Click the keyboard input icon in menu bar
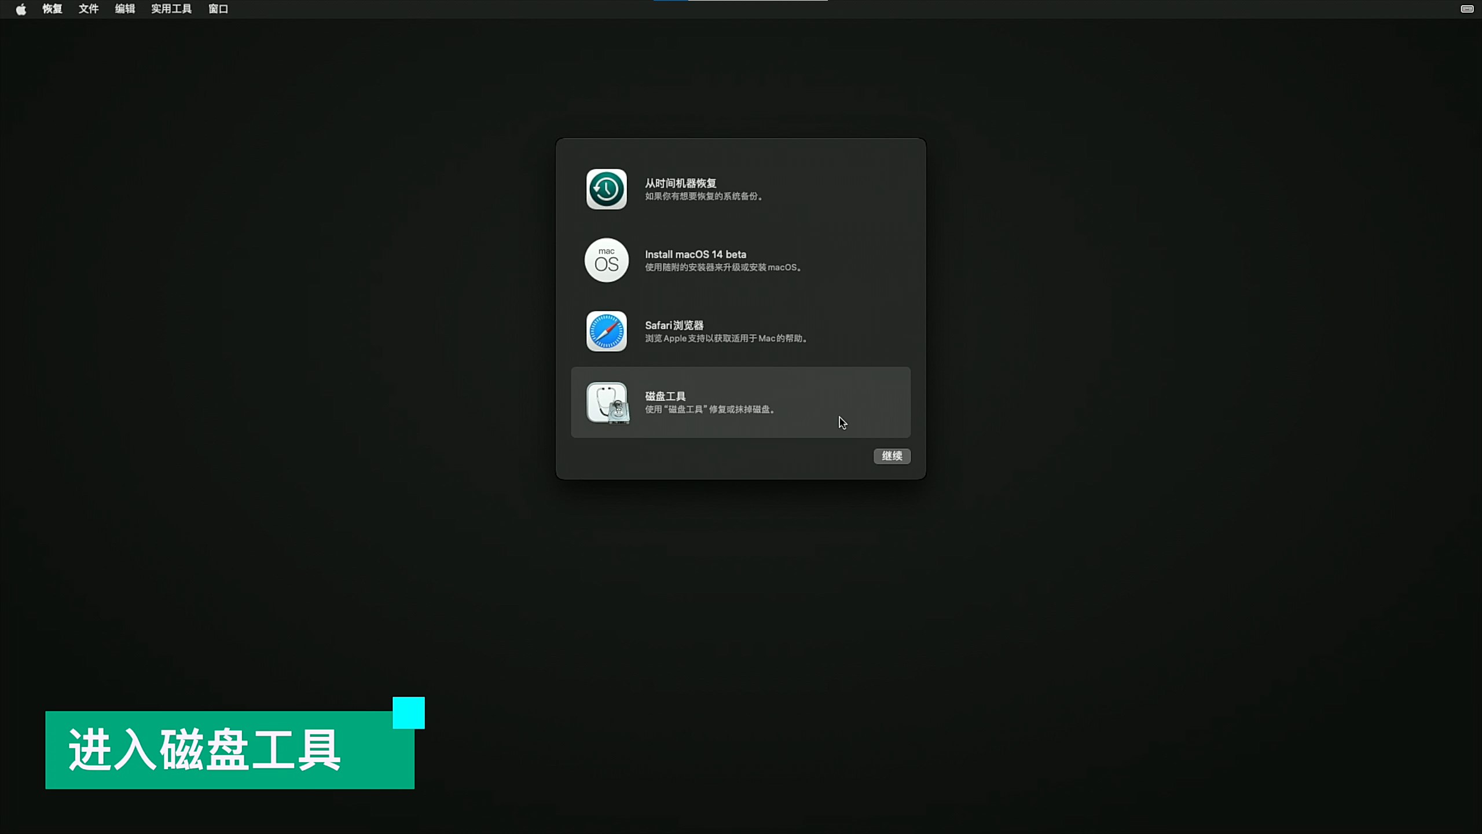 coord(1466,9)
